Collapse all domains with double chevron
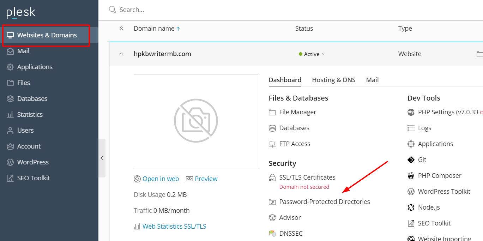Screen dimensions: 483x241 (x=121, y=29)
